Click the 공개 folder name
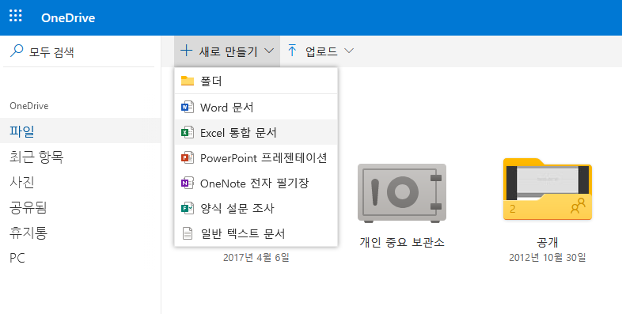Screen dimensions: 622x314 (548, 242)
